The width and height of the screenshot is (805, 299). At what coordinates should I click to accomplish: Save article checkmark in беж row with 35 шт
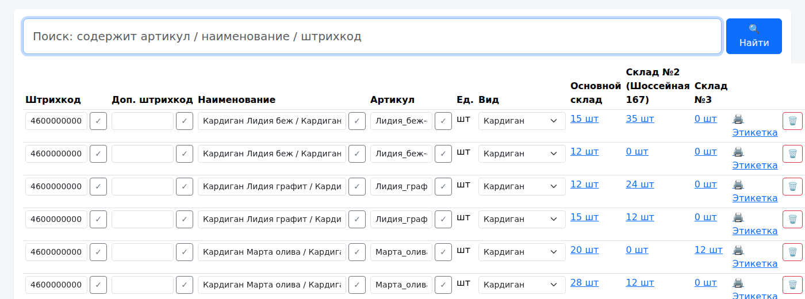coord(443,121)
